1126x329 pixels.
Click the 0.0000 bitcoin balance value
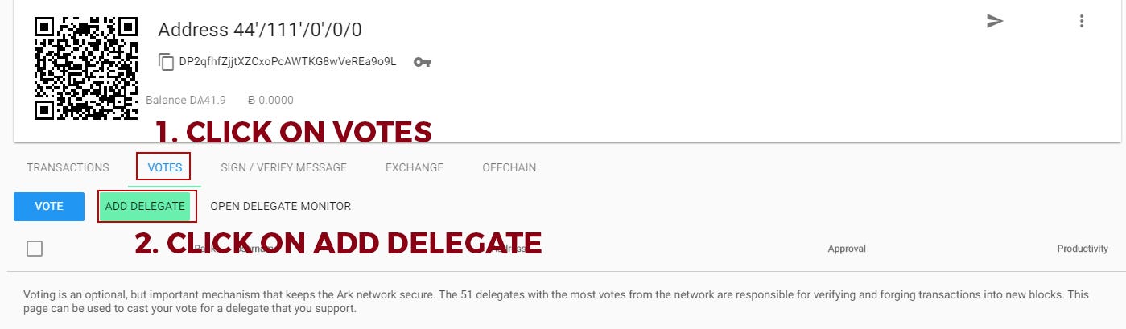click(270, 101)
